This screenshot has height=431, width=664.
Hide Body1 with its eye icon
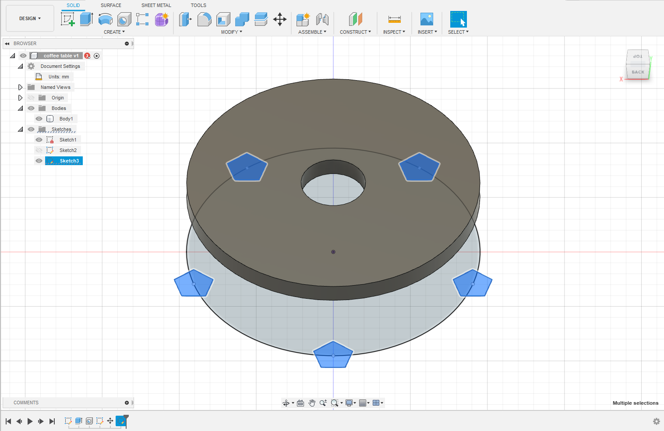(x=39, y=119)
